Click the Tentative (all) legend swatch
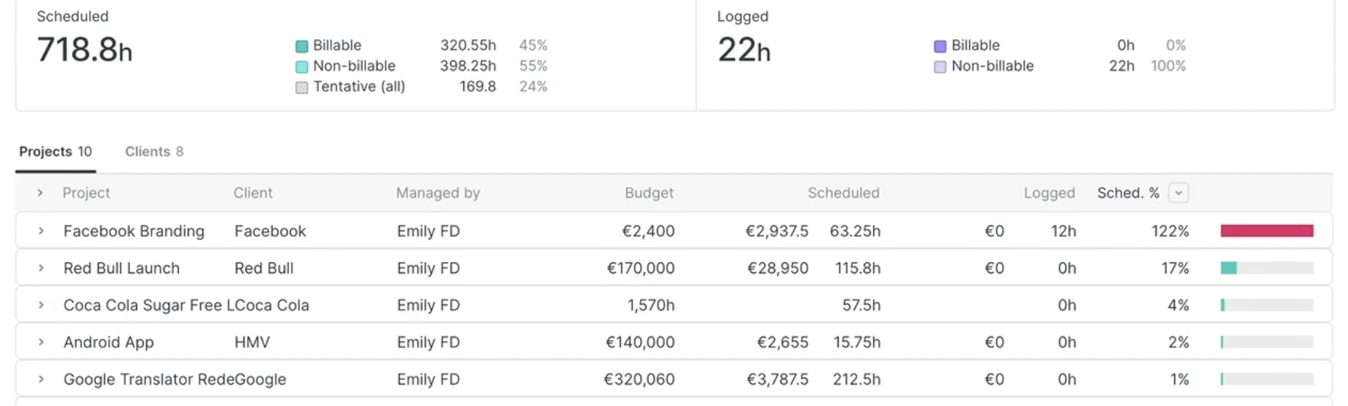The width and height of the screenshot is (1348, 406). coord(302,87)
